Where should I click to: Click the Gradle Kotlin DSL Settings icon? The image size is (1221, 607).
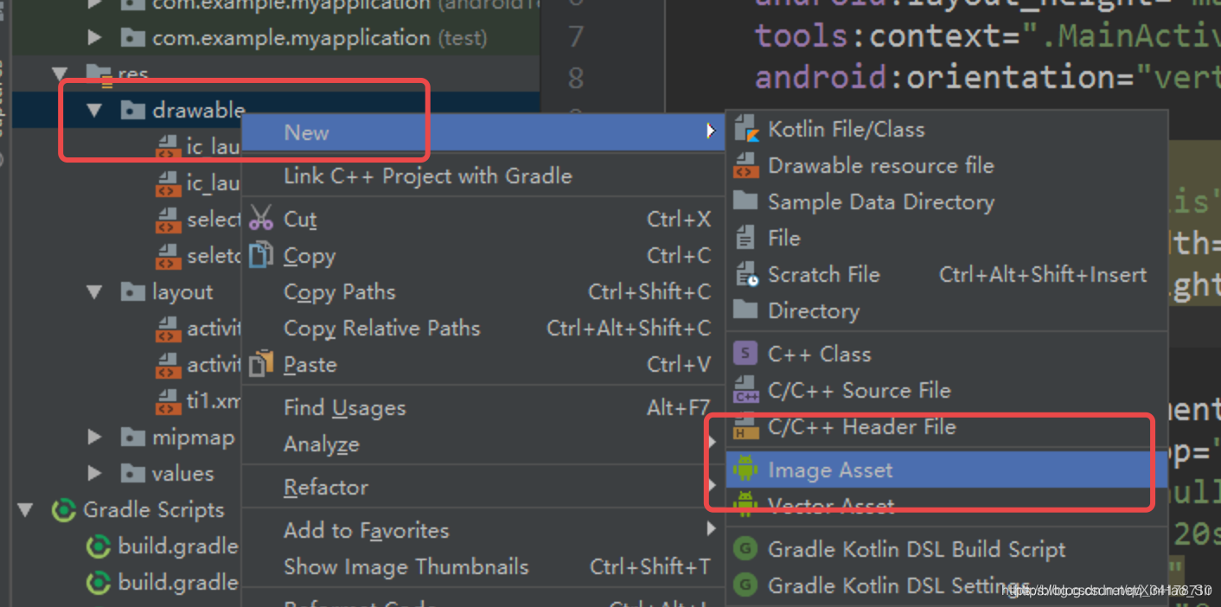[x=745, y=585]
